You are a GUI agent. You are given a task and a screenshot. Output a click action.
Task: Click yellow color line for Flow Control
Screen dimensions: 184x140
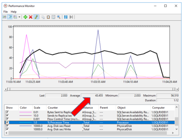(25, 119)
